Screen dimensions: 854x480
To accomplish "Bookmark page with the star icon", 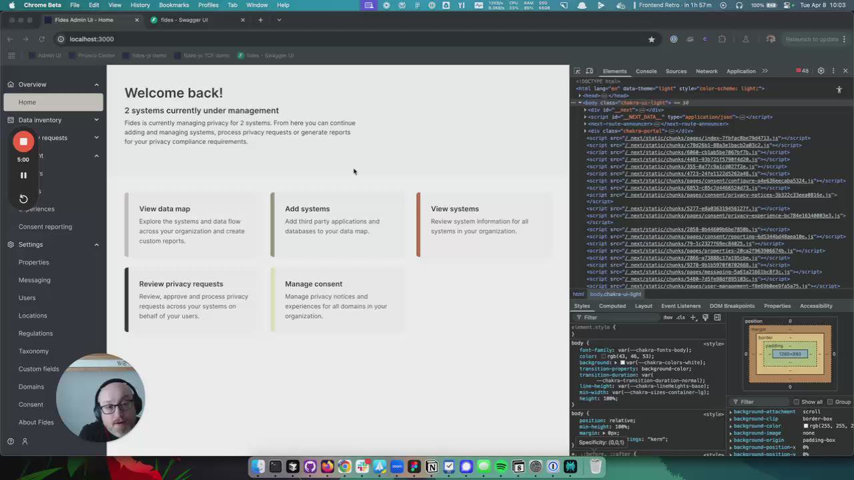I will 652,39.
